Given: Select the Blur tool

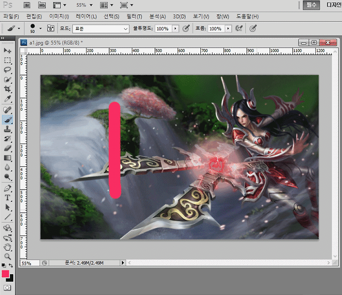Looking at the screenshot, I should click(x=8, y=167).
